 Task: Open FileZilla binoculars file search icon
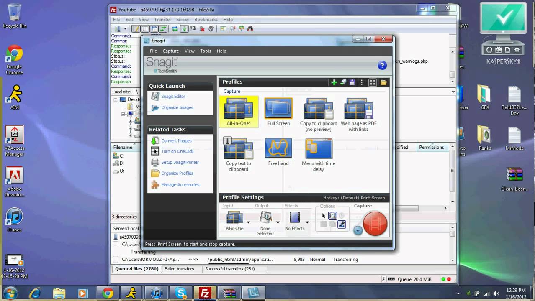[250, 28]
